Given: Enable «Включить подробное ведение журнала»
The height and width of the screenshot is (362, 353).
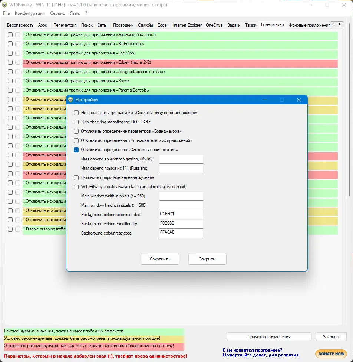Looking at the screenshot, I should point(76,177).
